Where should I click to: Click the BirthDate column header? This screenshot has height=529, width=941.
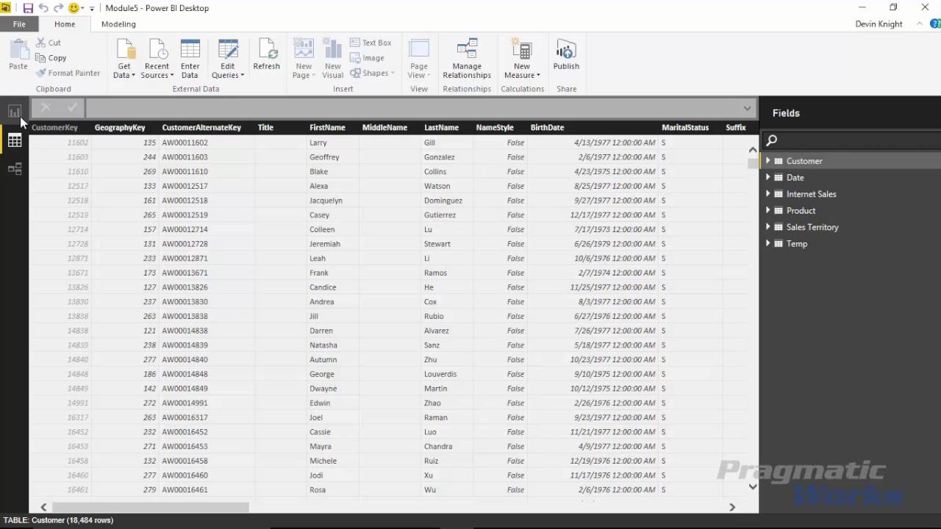tap(547, 128)
